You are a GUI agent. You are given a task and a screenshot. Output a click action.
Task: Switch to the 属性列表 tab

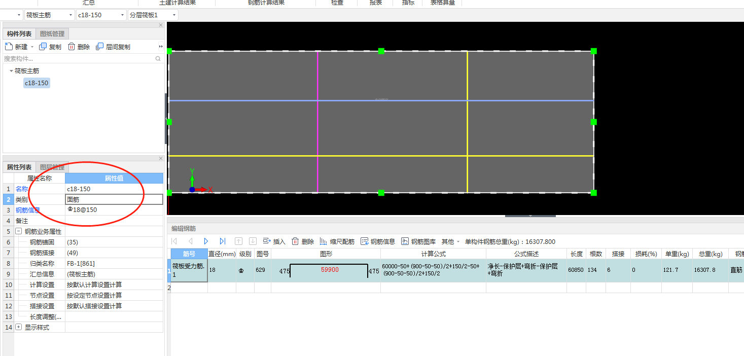19,167
